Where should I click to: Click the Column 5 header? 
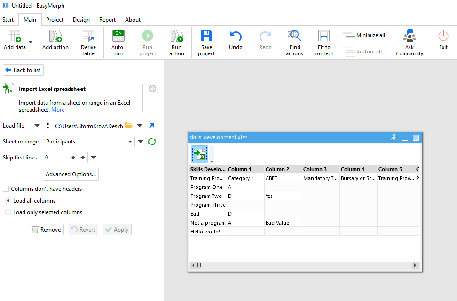[x=396, y=169]
